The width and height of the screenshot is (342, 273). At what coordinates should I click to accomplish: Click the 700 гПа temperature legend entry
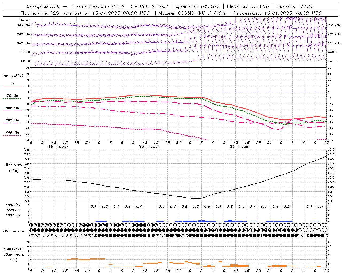13,120
